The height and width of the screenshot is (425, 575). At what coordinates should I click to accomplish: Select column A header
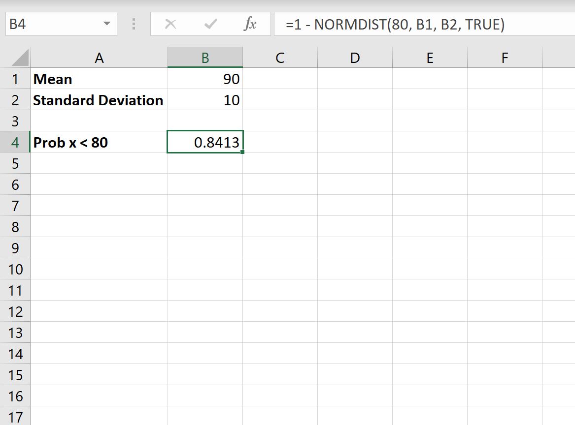[99, 57]
